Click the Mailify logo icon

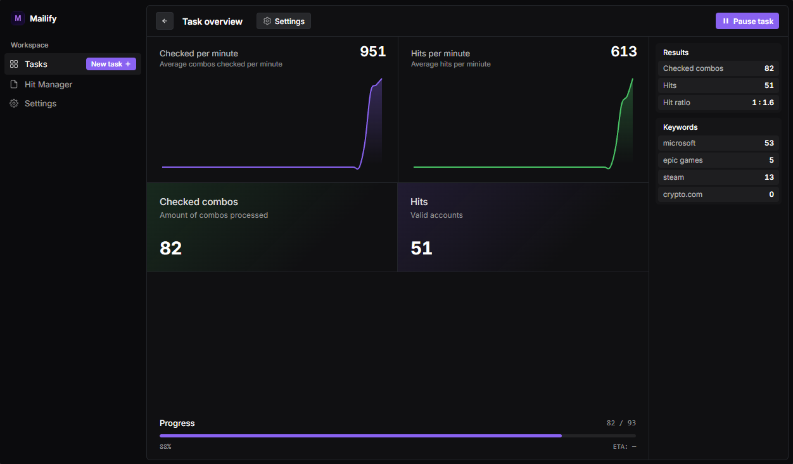18,18
